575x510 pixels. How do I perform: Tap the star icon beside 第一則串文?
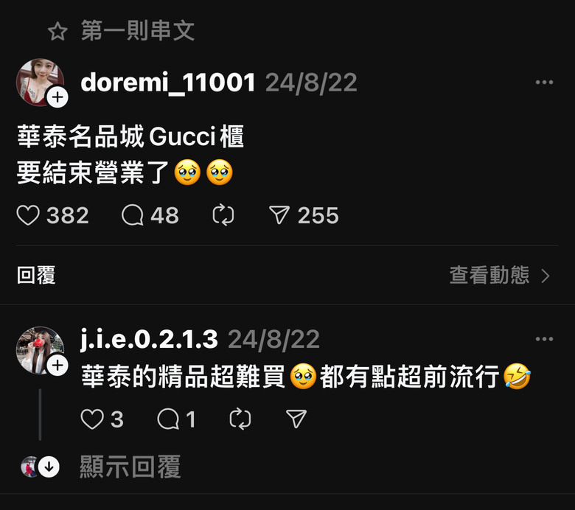coord(57,32)
